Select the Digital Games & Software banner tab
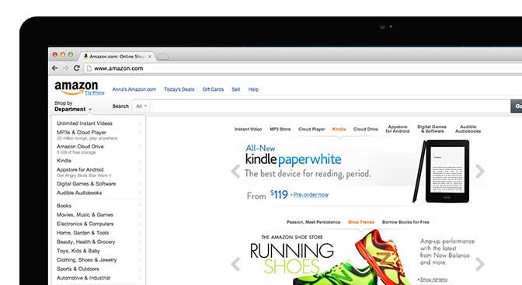 click(x=432, y=129)
